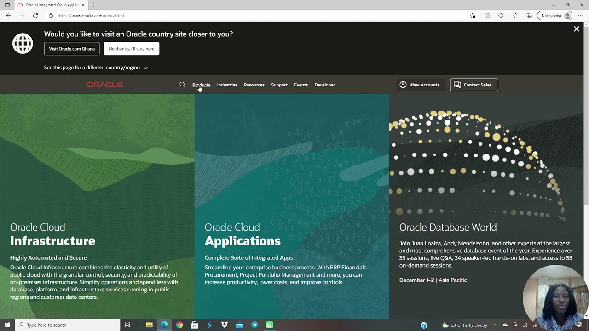
Task: Open the Developer menu
Action: 324,85
